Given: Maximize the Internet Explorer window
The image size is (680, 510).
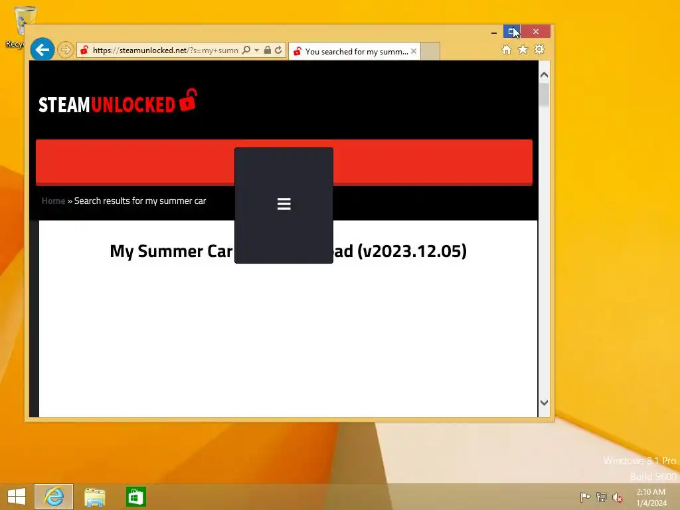Looking at the screenshot, I should coord(512,31).
